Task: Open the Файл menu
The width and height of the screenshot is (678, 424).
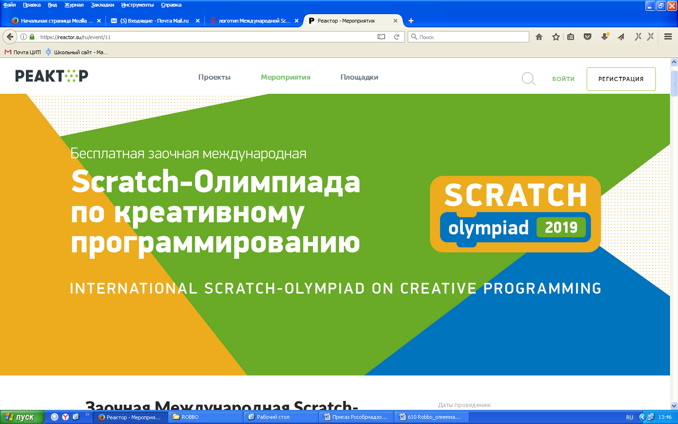Action: click(9, 5)
